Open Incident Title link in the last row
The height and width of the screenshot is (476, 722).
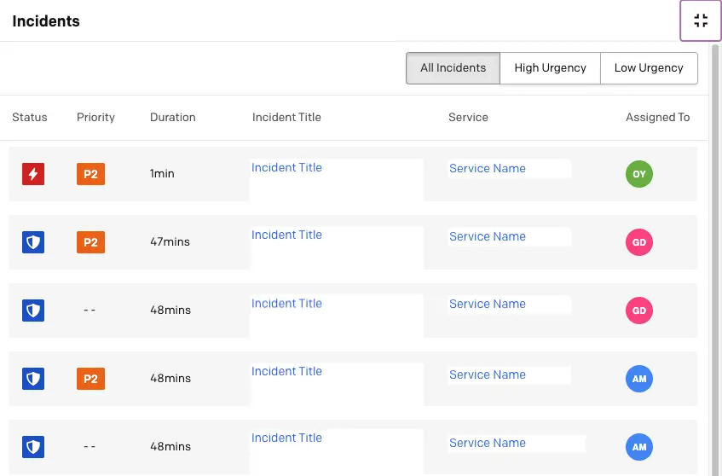pyautogui.click(x=286, y=438)
